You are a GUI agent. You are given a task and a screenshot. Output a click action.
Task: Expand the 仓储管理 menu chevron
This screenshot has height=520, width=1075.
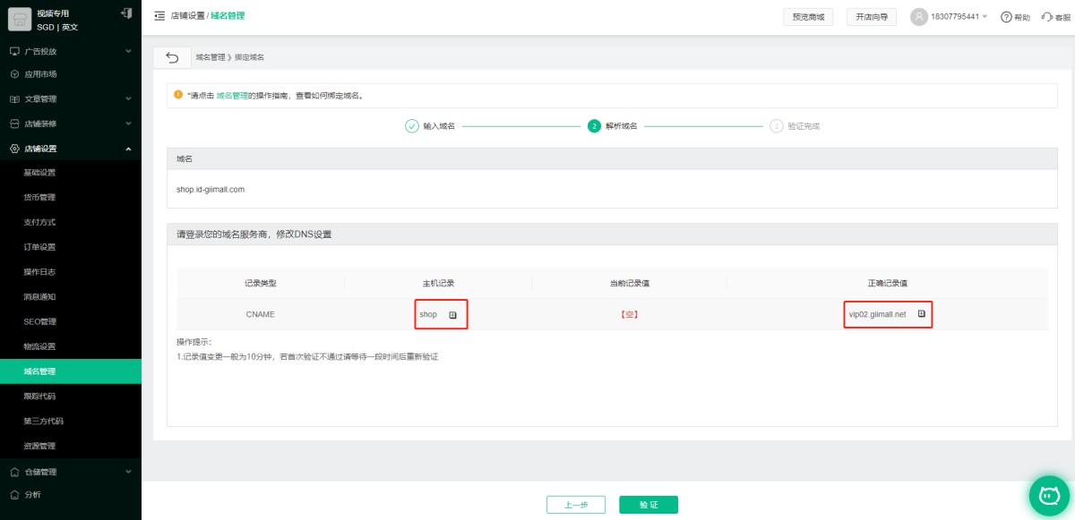[x=128, y=472]
